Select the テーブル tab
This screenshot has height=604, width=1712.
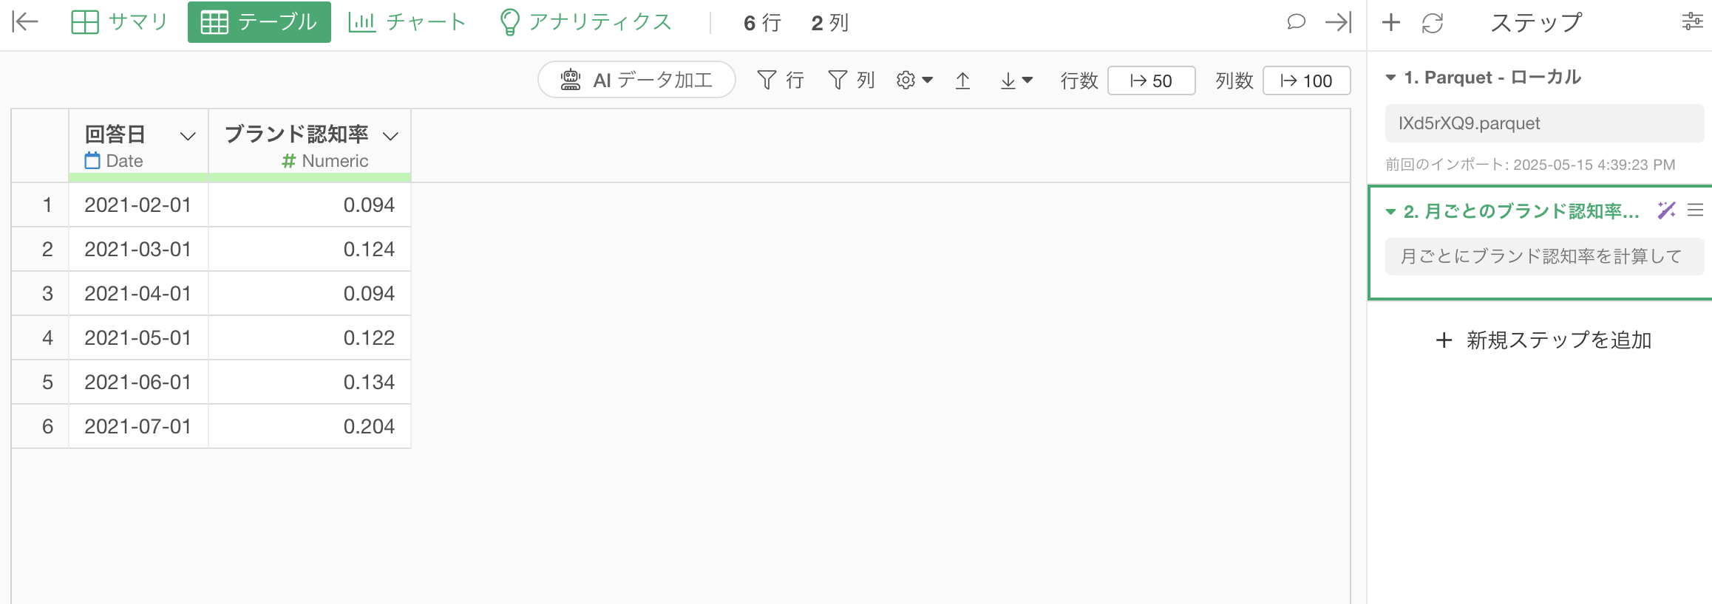pos(259,22)
